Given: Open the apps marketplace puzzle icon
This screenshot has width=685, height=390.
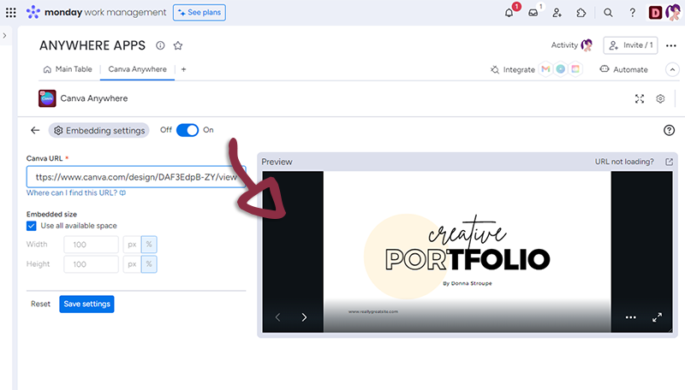Looking at the screenshot, I should [x=581, y=13].
